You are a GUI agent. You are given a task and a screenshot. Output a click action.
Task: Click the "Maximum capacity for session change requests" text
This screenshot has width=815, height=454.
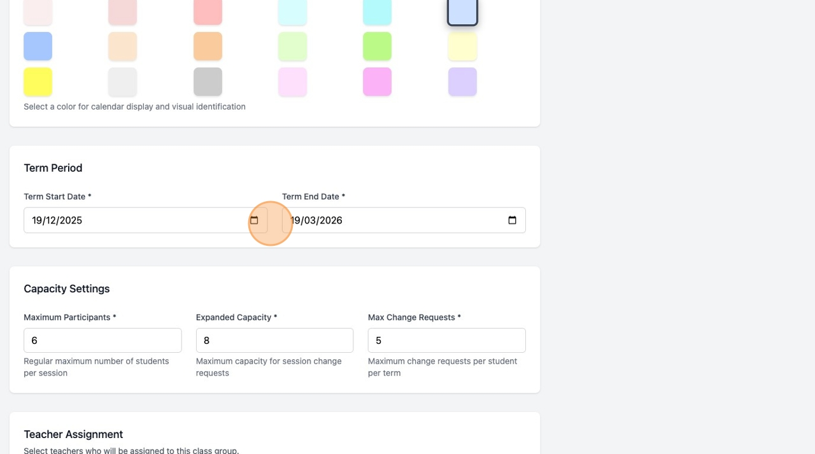pyautogui.click(x=269, y=367)
